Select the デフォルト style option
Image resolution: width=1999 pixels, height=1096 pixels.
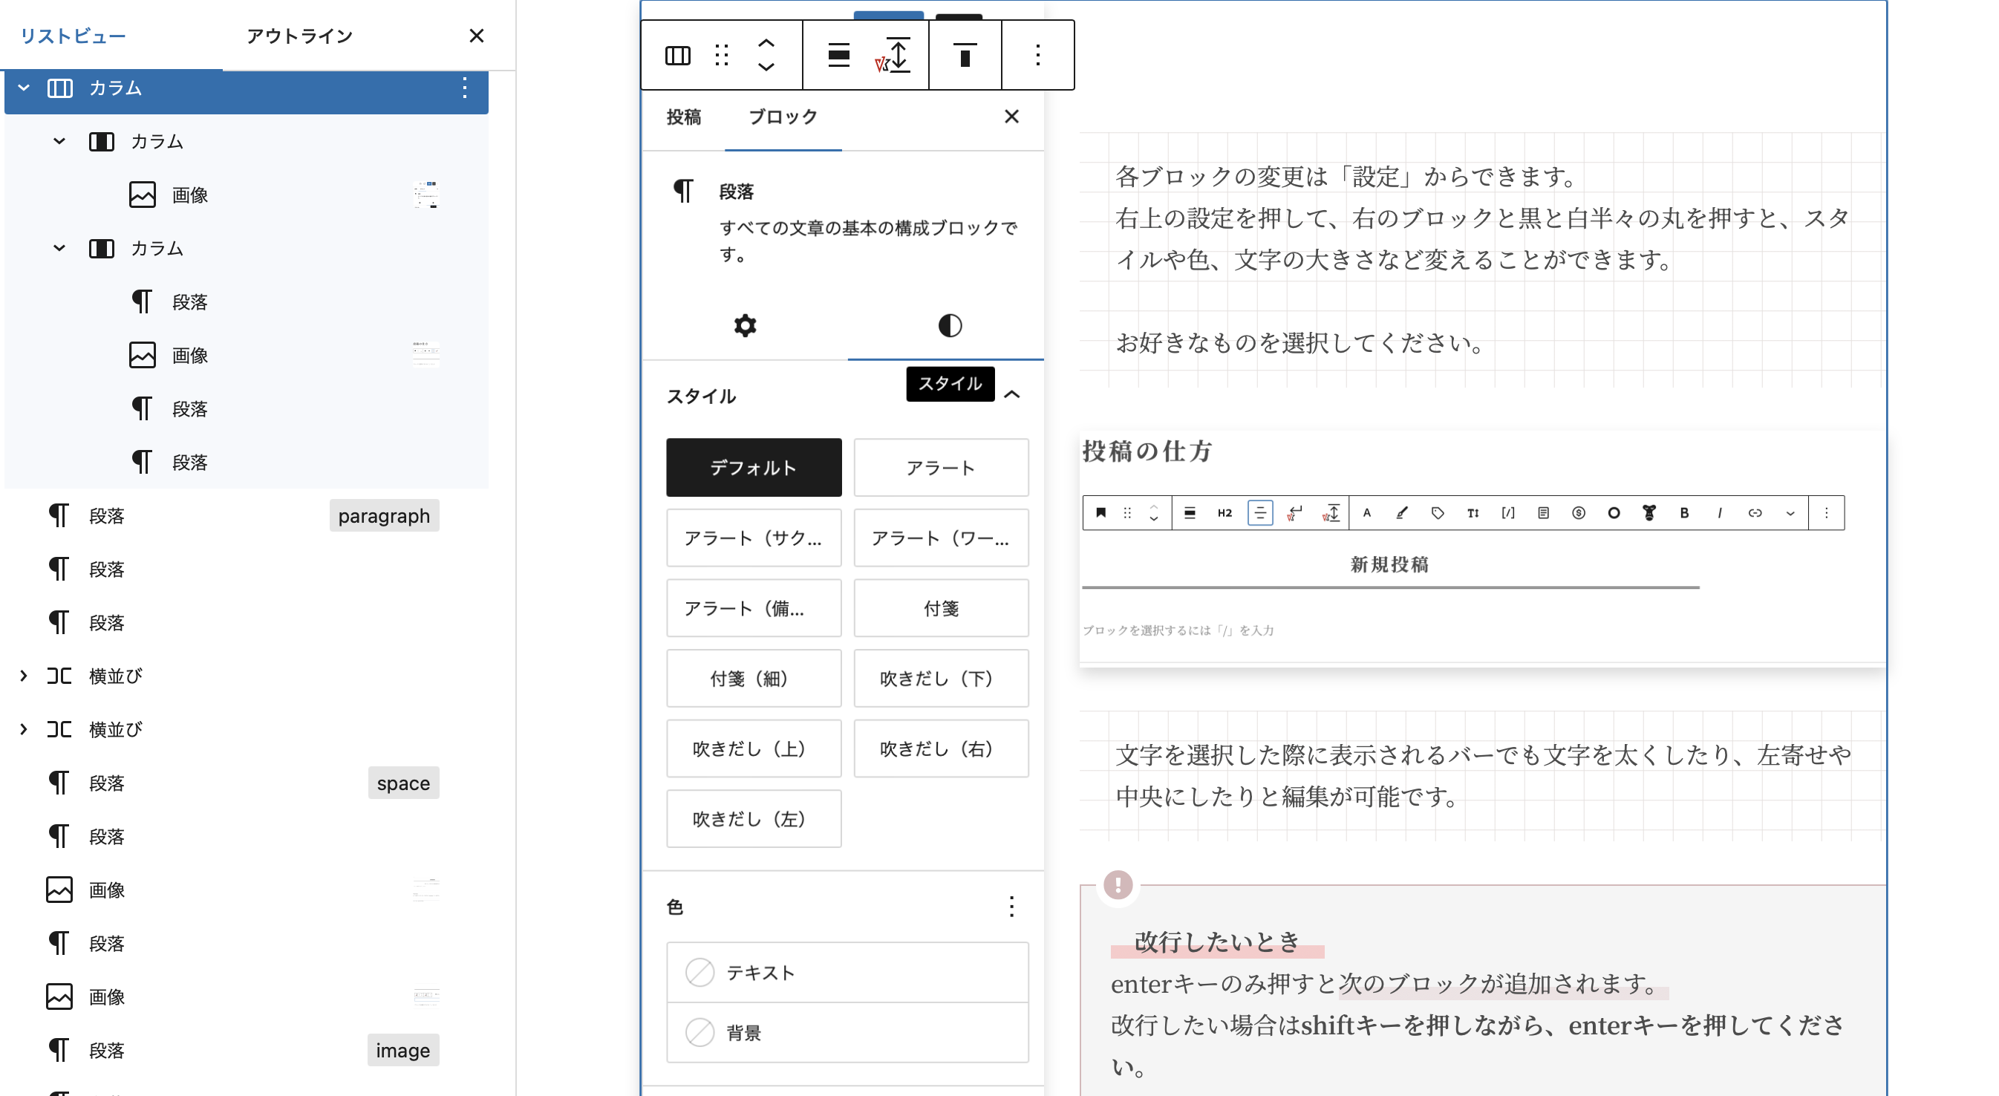tap(753, 467)
